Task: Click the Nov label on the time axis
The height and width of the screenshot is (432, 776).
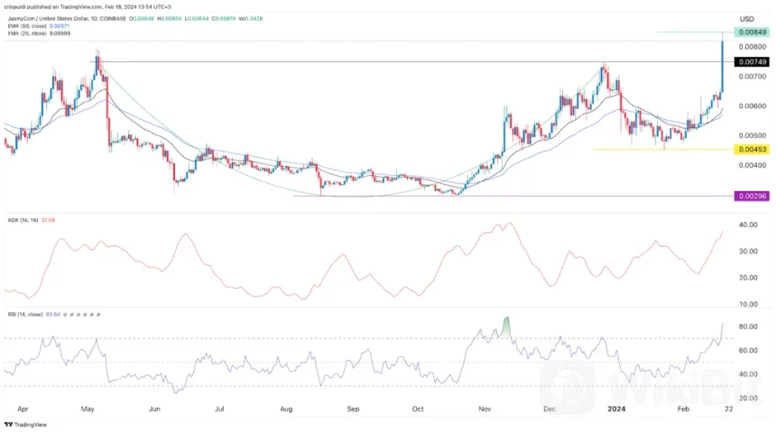Action: (x=485, y=408)
